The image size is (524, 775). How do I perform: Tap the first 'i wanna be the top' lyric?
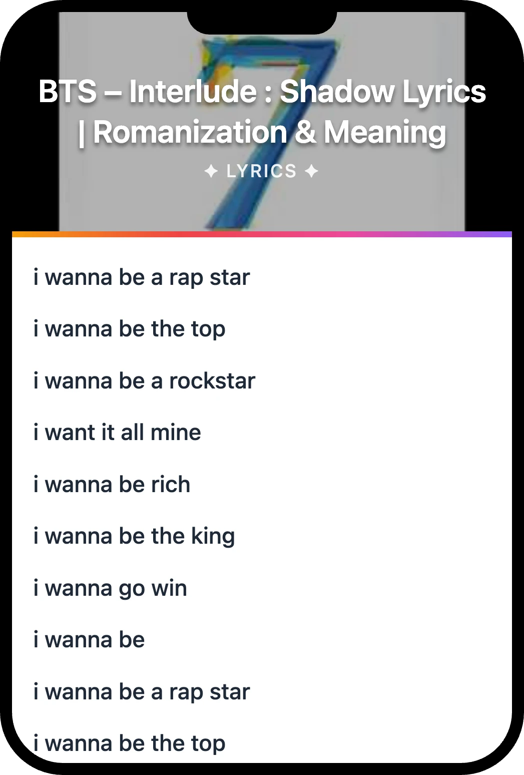(x=130, y=329)
